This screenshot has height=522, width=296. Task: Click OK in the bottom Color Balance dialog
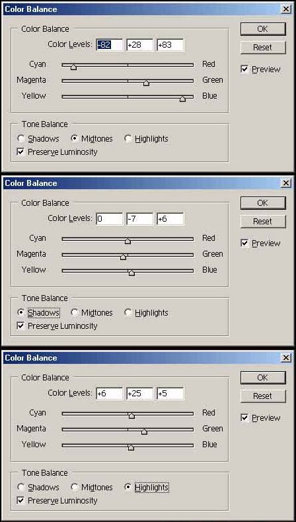(x=263, y=378)
